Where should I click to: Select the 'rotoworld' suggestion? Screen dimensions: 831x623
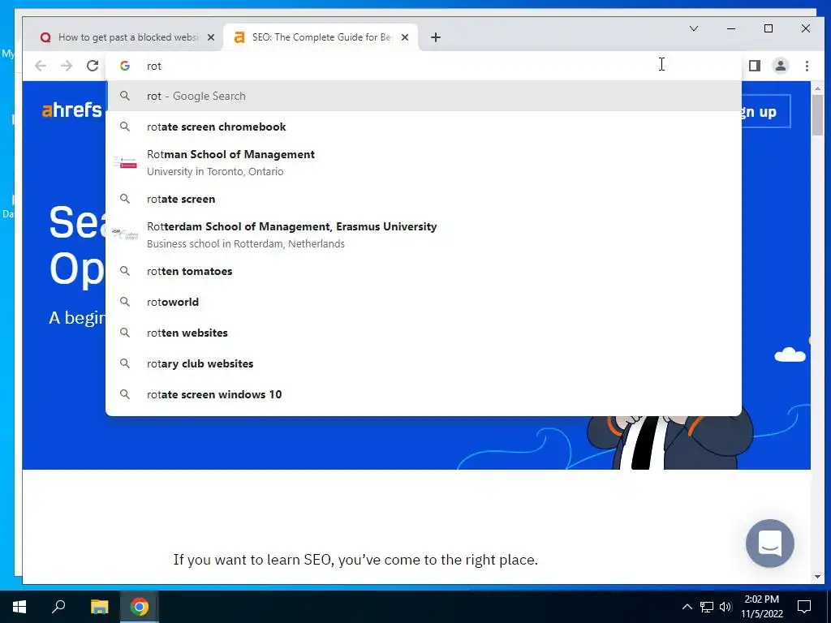point(424,302)
